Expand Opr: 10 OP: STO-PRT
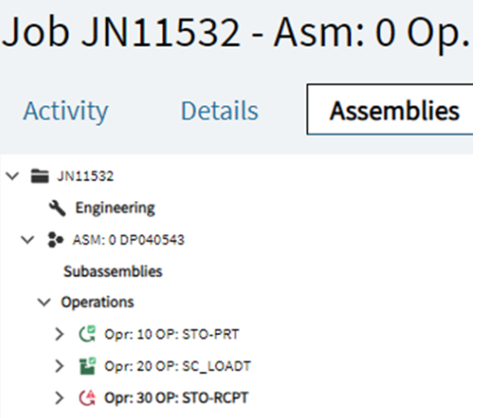500x418 pixels. click(60, 334)
